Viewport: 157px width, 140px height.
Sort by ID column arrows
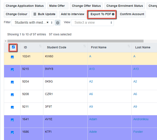(x=40, y=46)
